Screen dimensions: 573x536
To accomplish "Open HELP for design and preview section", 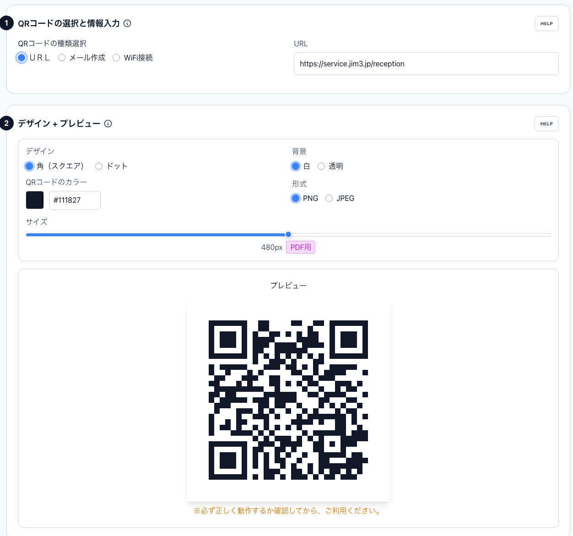I will click(x=546, y=124).
